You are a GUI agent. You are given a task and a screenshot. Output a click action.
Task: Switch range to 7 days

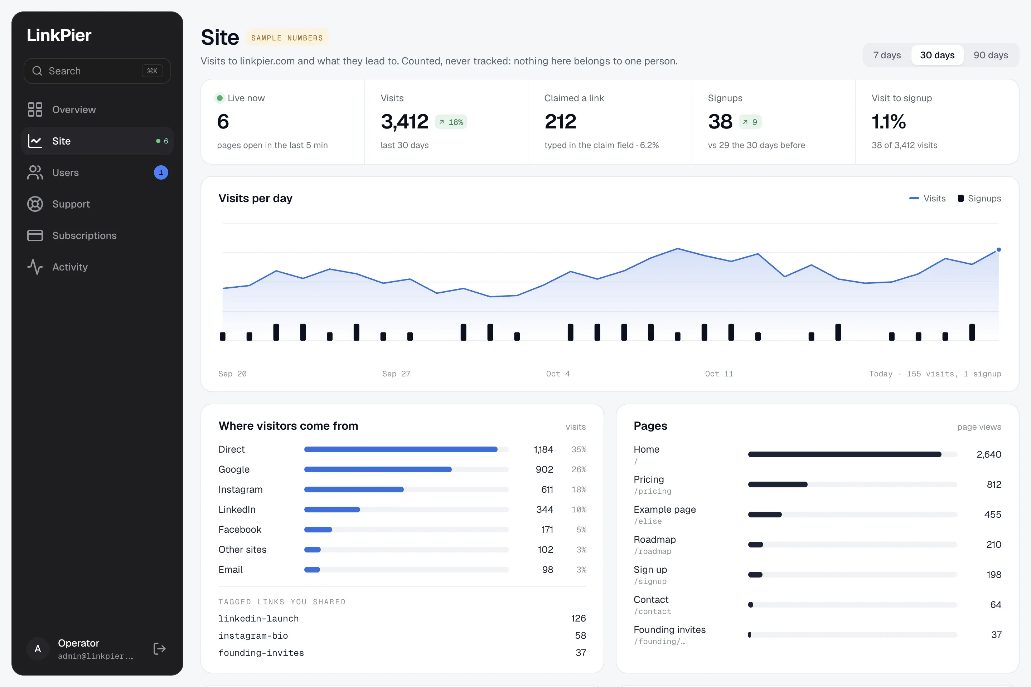pyautogui.click(x=887, y=55)
